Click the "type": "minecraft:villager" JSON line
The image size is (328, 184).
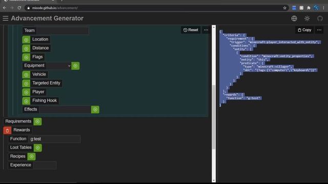pyautogui.click(x=269, y=66)
